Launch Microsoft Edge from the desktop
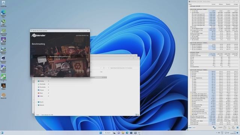The height and width of the screenshot is (135, 240). [3, 13]
